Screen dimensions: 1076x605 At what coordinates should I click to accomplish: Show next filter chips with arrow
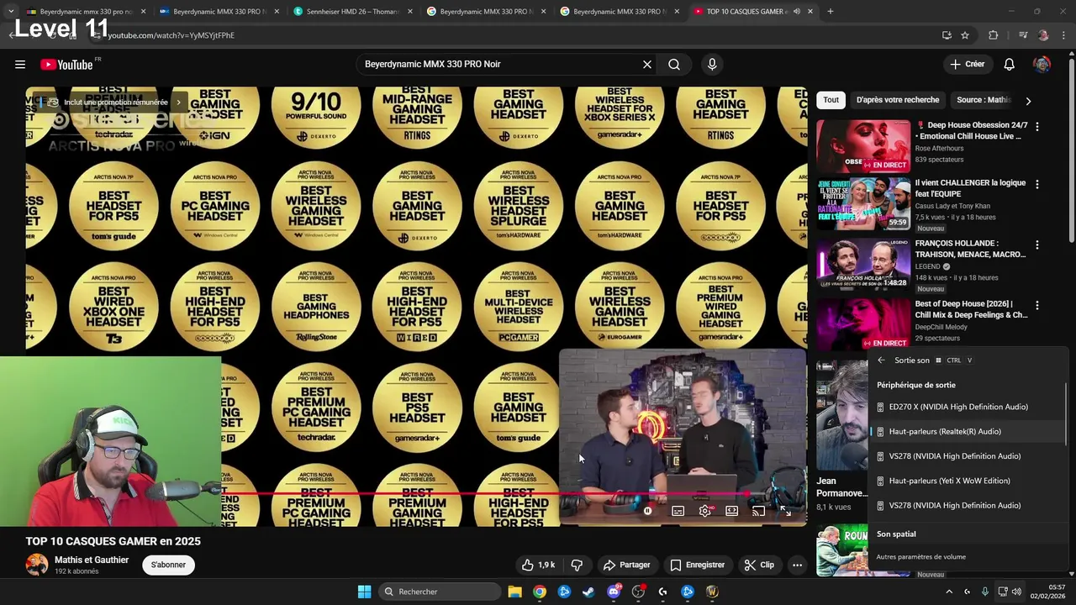[x=1027, y=100]
